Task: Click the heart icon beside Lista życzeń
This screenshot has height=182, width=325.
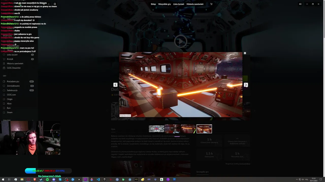Action: pos(4,55)
